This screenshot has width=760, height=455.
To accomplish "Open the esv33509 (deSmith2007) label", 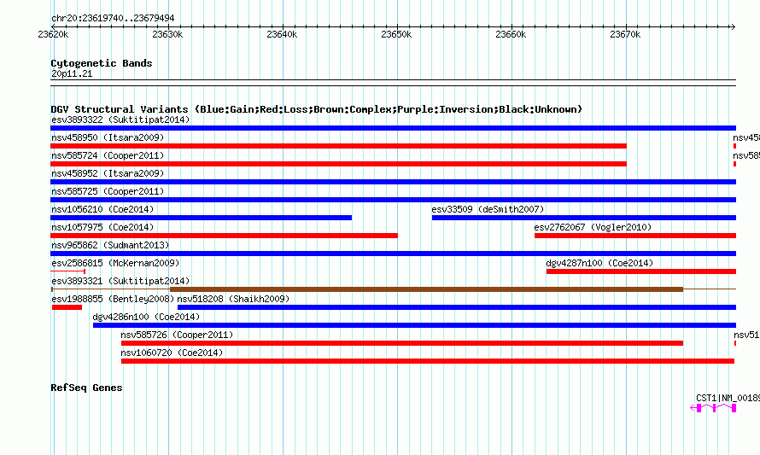I will click(488, 209).
